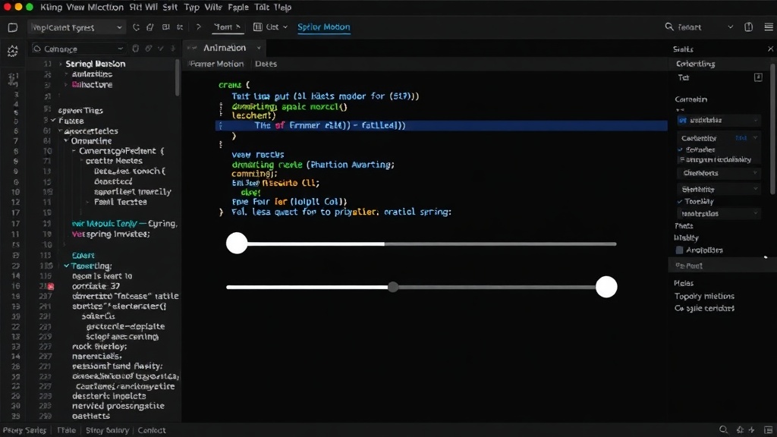Open the Help menu in the menu bar
This screenshot has height=437, width=777.
282,8
